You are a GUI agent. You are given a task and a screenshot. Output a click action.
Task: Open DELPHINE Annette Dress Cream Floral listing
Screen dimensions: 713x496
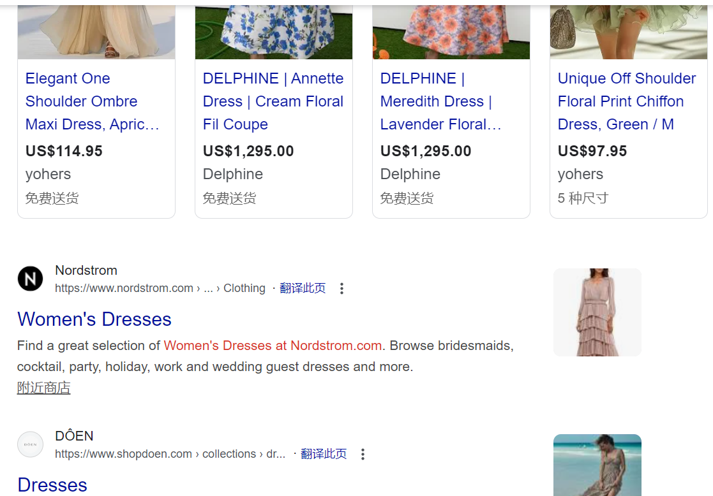273,101
